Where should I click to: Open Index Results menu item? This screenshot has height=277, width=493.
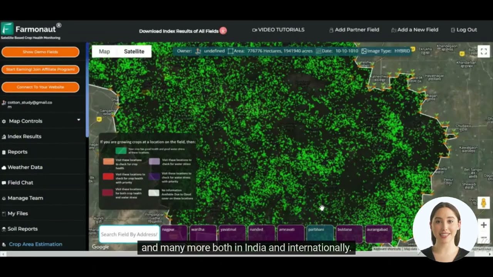click(x=24, y=137)
